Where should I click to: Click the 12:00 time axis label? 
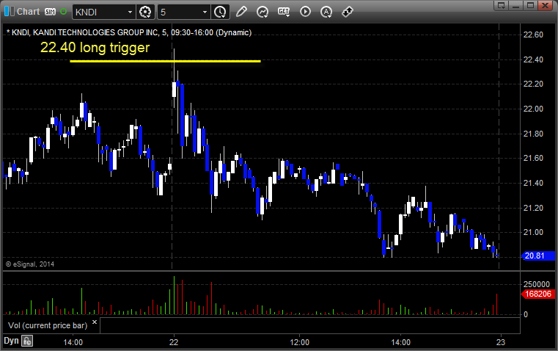point(300,342)
